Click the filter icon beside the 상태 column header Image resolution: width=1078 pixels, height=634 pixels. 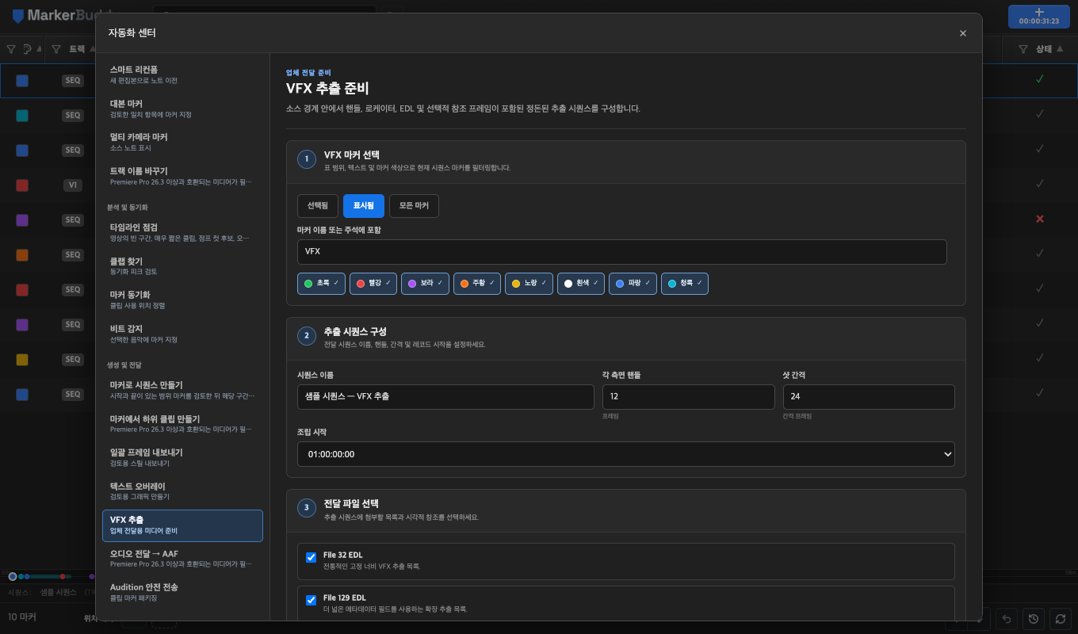(x=1023, y=49)
